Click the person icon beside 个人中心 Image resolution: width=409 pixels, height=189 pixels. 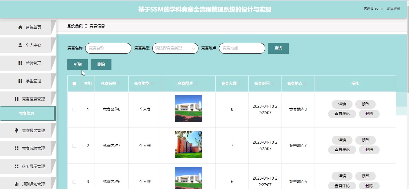pos(21,45)
